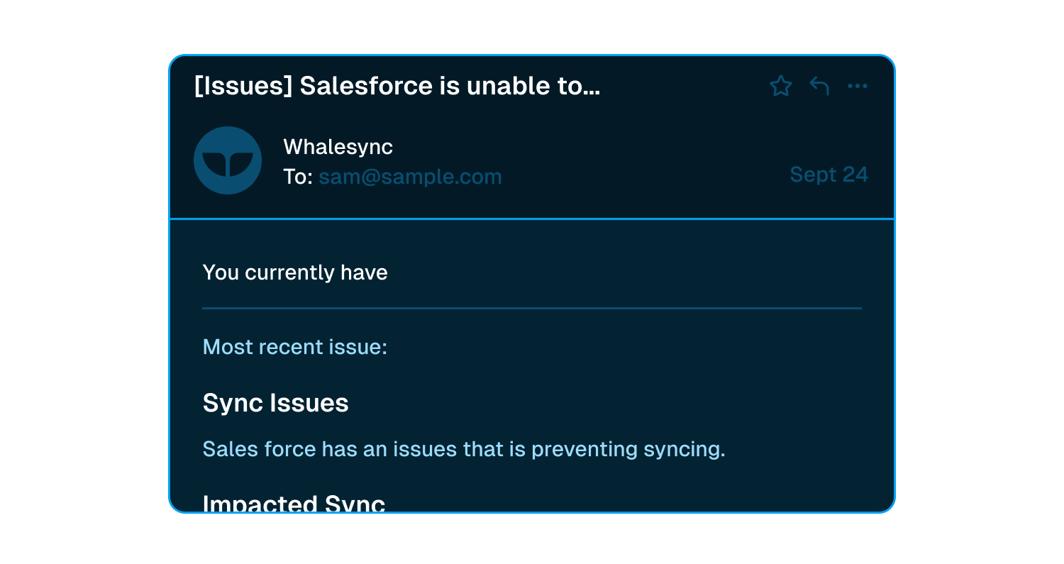Click the Sales force syncing description text
The width and height of the screenshot is (1064, 564).
tap(464, 449)
